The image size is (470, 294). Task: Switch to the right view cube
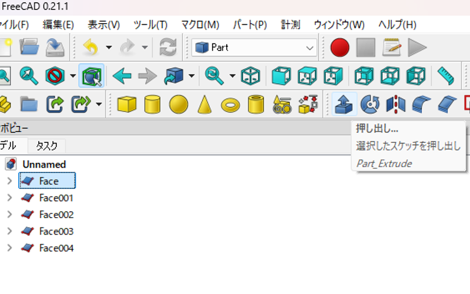click(x=333, y=76)
